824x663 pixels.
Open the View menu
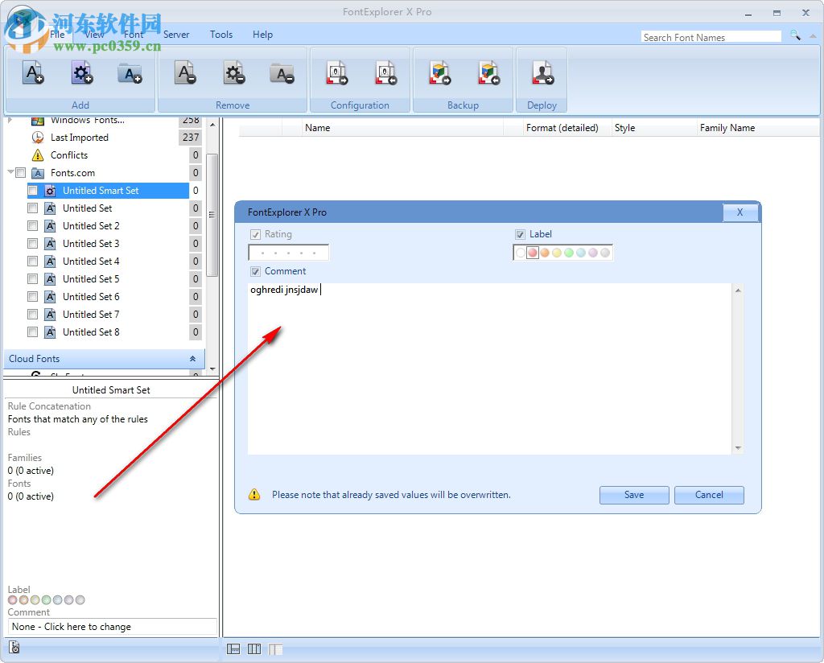(94, 35)
